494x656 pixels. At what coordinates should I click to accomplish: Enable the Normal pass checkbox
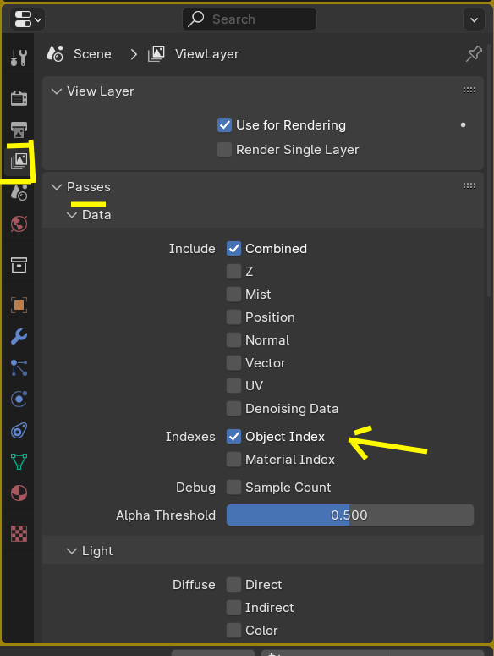tap(233, 339)
